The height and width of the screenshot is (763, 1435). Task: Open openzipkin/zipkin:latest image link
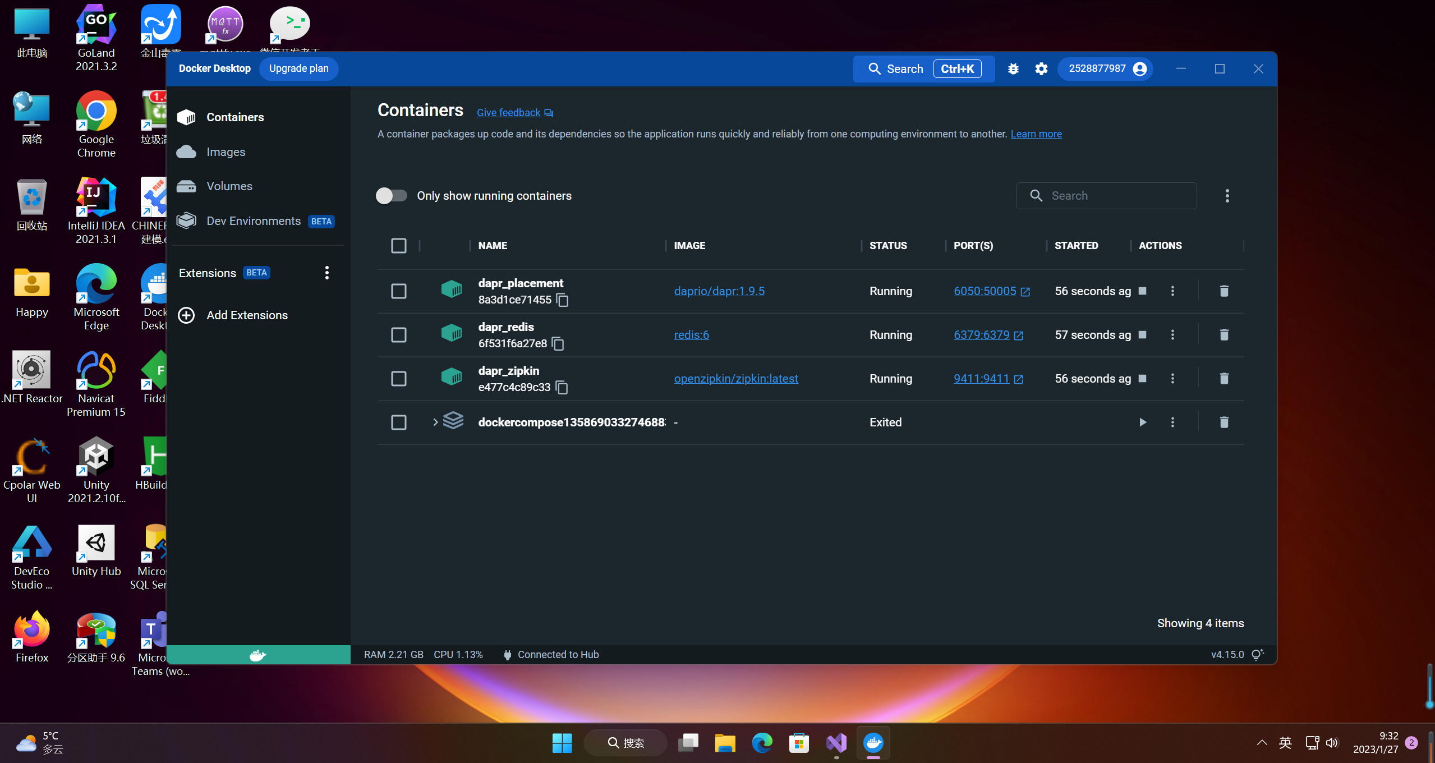point(736,378)
